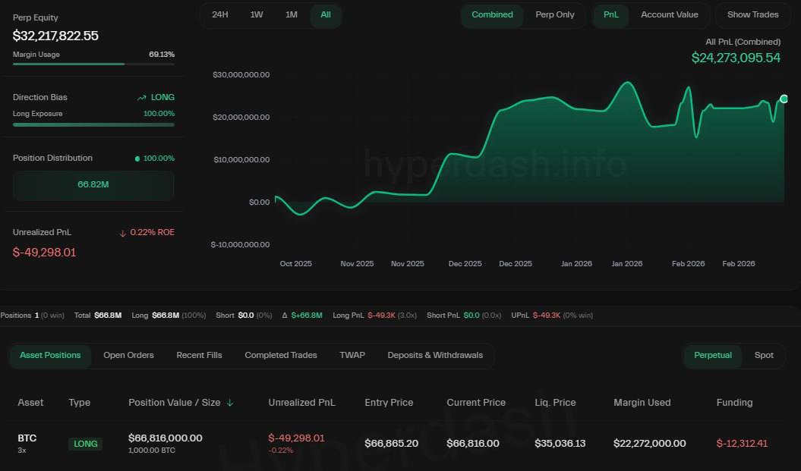This screenshot has width=801, height=471.
Task: Select the 24H time range
Action: point(220,14)
